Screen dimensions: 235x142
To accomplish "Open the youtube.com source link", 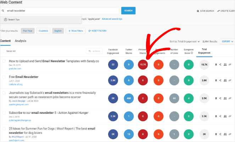I will [x=15, y=69].
